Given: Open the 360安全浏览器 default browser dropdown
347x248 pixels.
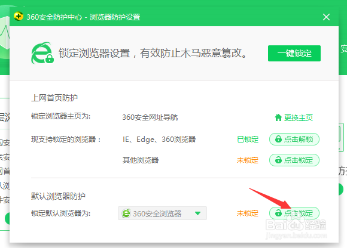Looking at the screenshot, I should [x=163, y=213].
